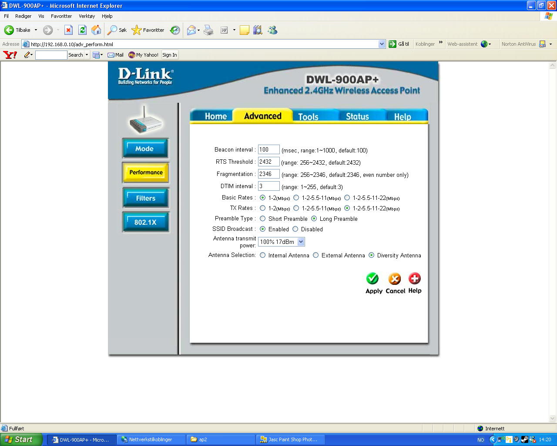
Task: Open browsing History from the toolbar
Action: (x=175, y=30)
